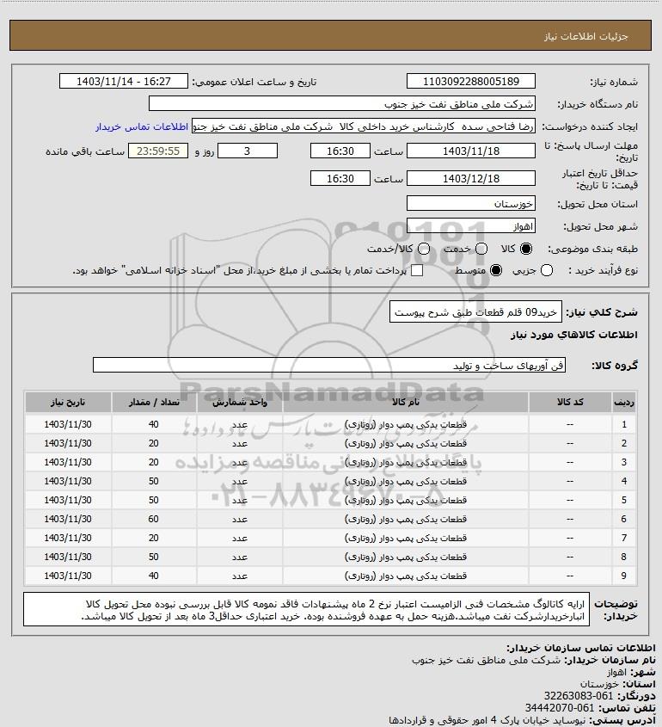
Task: Select متوسط purchase process radio button
Action: point(496,270)
